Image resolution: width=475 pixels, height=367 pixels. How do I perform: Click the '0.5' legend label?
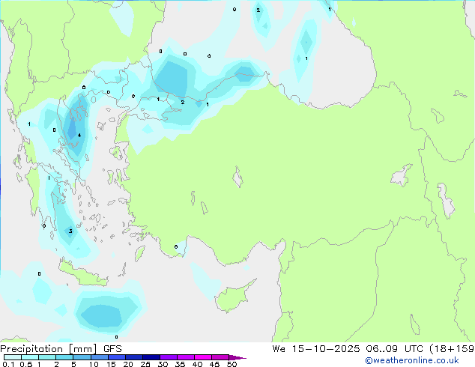click(26, 364)
